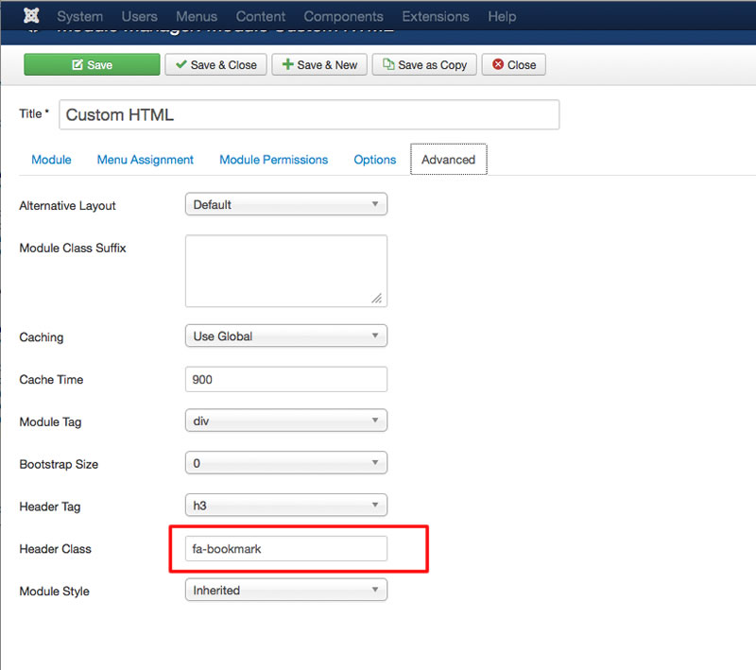Open the Module Style dropdown
The image size is (756, 670).
(x=285, y=590)
